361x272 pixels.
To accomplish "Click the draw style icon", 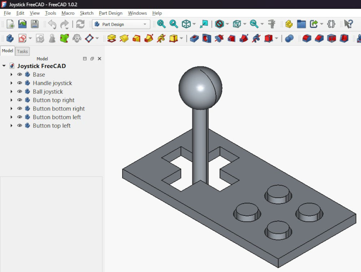I will (219, 24).
